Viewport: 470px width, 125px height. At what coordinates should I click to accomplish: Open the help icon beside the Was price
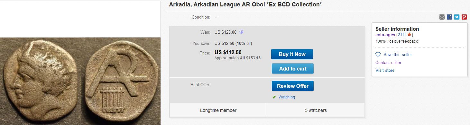[x=241, y=32]
